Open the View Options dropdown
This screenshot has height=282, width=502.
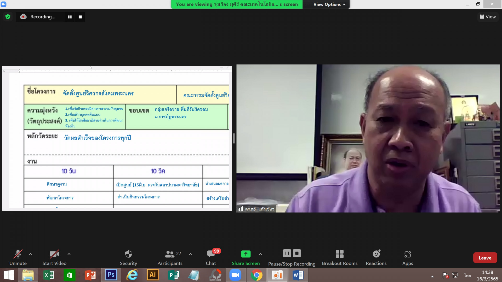pyautogui.click(x=329, y=4)
